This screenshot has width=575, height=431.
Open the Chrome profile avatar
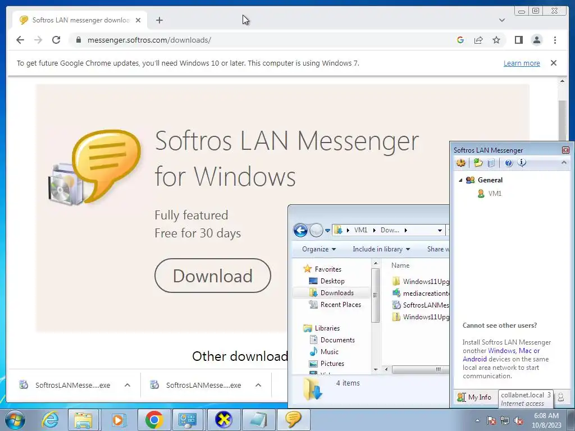point(536,40)
